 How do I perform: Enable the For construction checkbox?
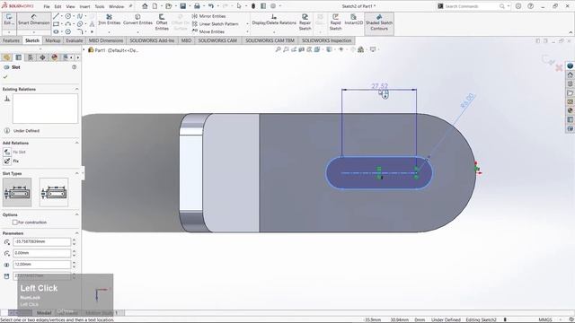coord(15,223)
